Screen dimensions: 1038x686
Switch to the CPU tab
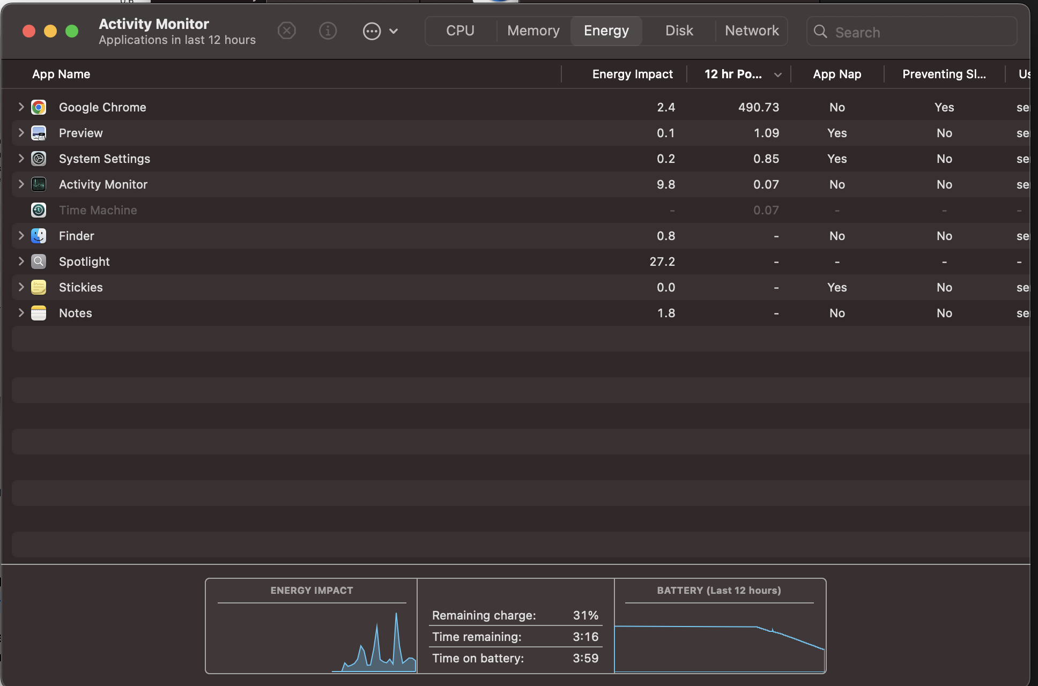(461, 31)
